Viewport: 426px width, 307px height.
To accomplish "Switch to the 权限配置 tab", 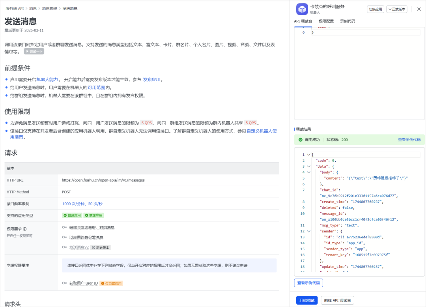I will (x=326, y=21).
